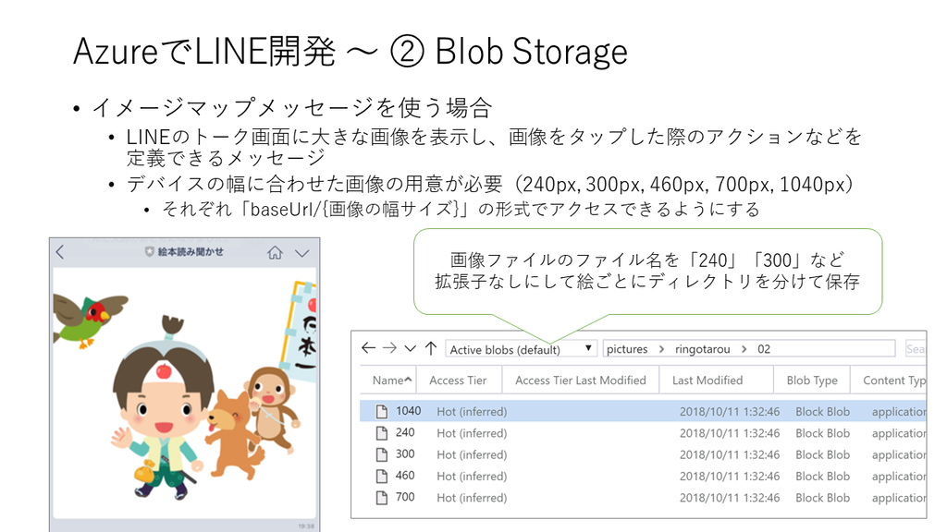Select blob named 460
Image resolution: width=947 pixels, height=532 pixels.
click(405, 476)
